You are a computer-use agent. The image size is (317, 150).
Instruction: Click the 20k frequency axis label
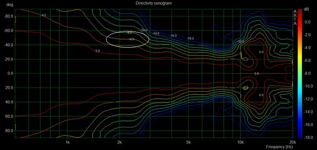(293, 142)
